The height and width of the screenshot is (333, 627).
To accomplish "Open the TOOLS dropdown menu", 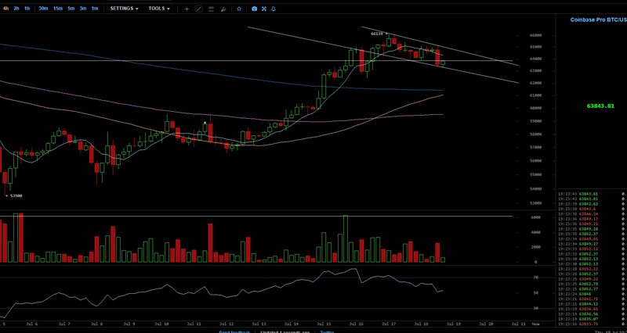I will [x=159, y=9].
